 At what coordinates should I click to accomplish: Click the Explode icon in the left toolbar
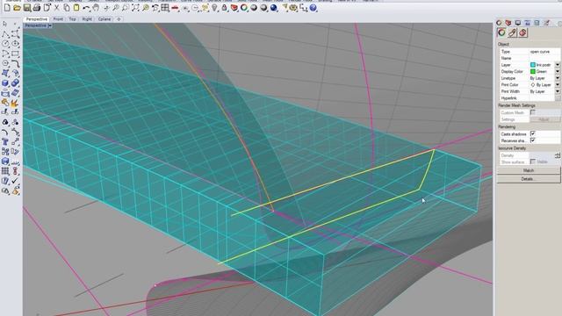15,103
